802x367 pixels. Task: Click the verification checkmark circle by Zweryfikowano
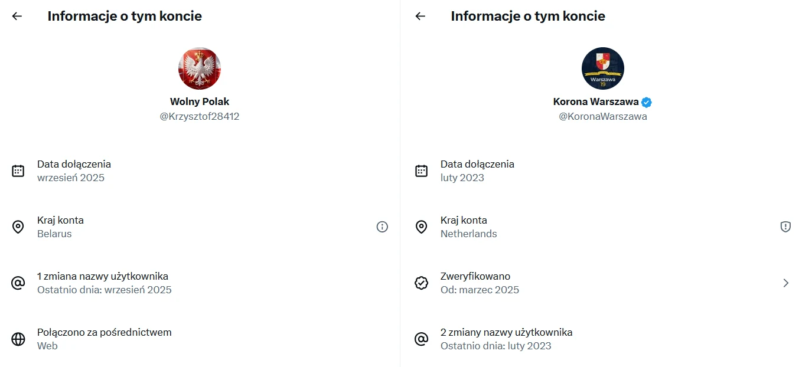(421, 283)
